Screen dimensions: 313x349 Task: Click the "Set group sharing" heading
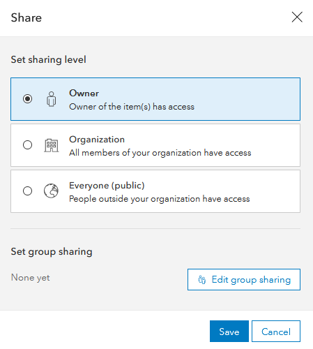(x=52, y=252)
